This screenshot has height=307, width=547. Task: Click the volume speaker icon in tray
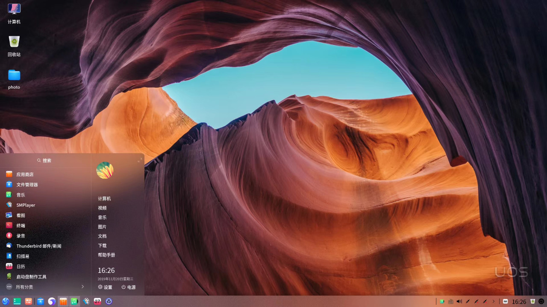pos(459,301)
